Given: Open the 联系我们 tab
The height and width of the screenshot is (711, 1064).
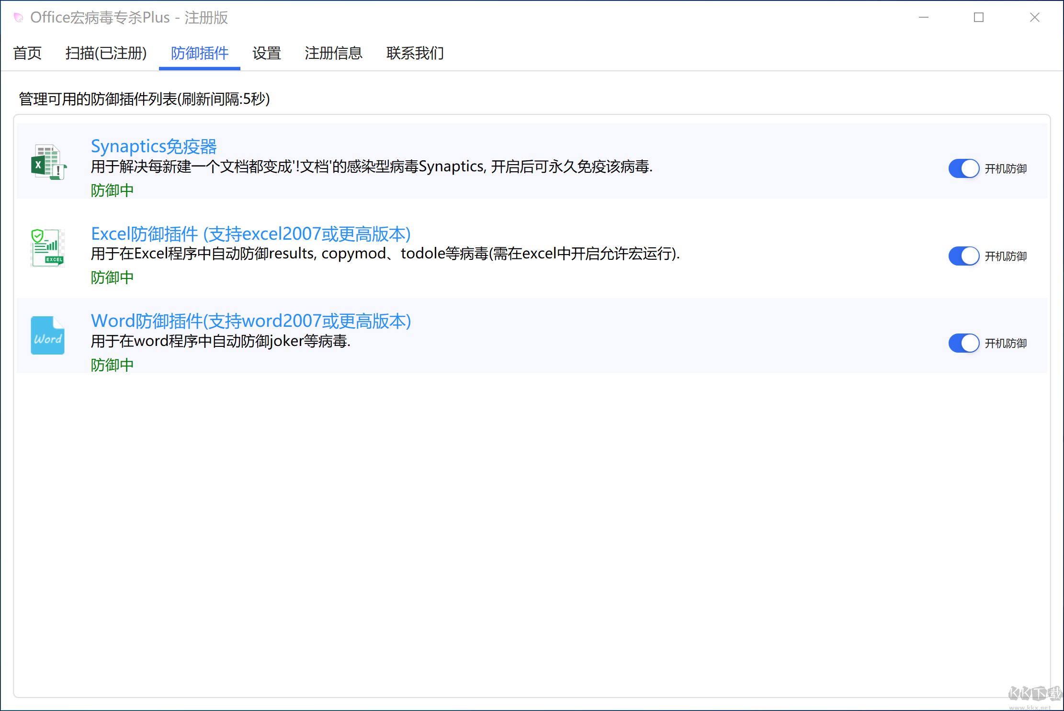Looking at the screenshot, I should (x=415, y=54).
